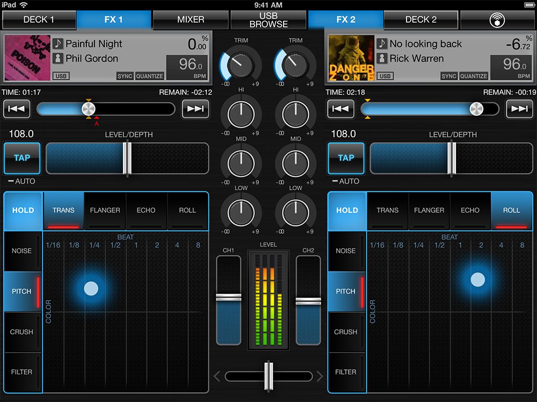Tap the Poison album artwork on deck 1
Image resolution: width=537 pixels, height=402 pixels.
27,58
